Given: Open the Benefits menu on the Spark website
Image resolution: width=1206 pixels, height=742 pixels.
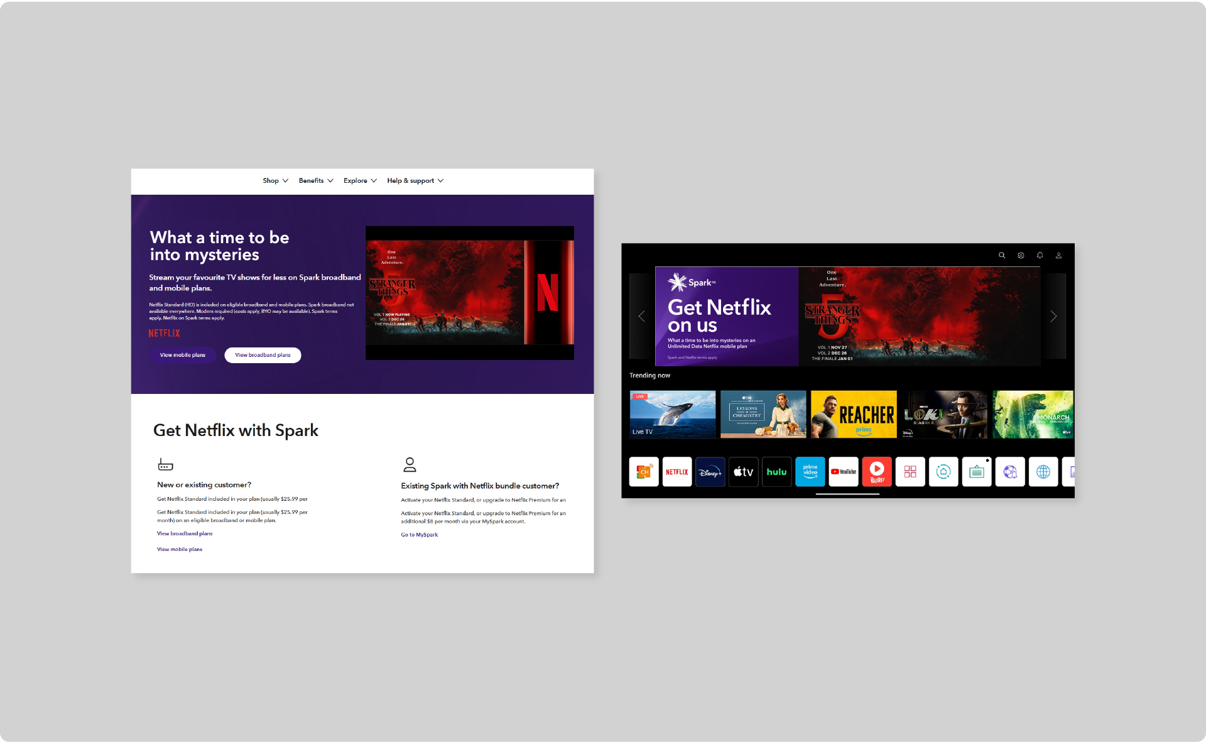Looking at the screenshot, I should 316,180.
